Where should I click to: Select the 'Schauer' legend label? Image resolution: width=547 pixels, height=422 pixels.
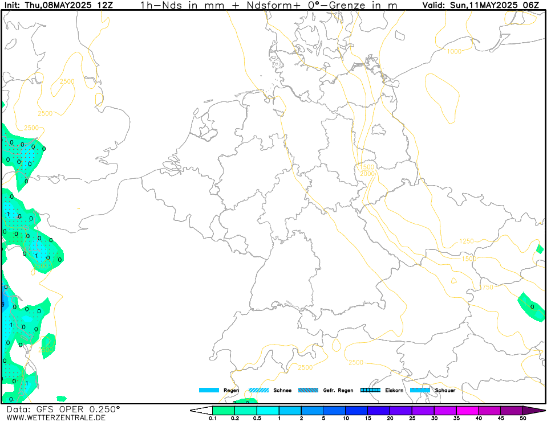[x=445, y=390]
